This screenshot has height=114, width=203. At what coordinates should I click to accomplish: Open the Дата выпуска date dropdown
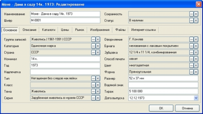click(196, 98)
